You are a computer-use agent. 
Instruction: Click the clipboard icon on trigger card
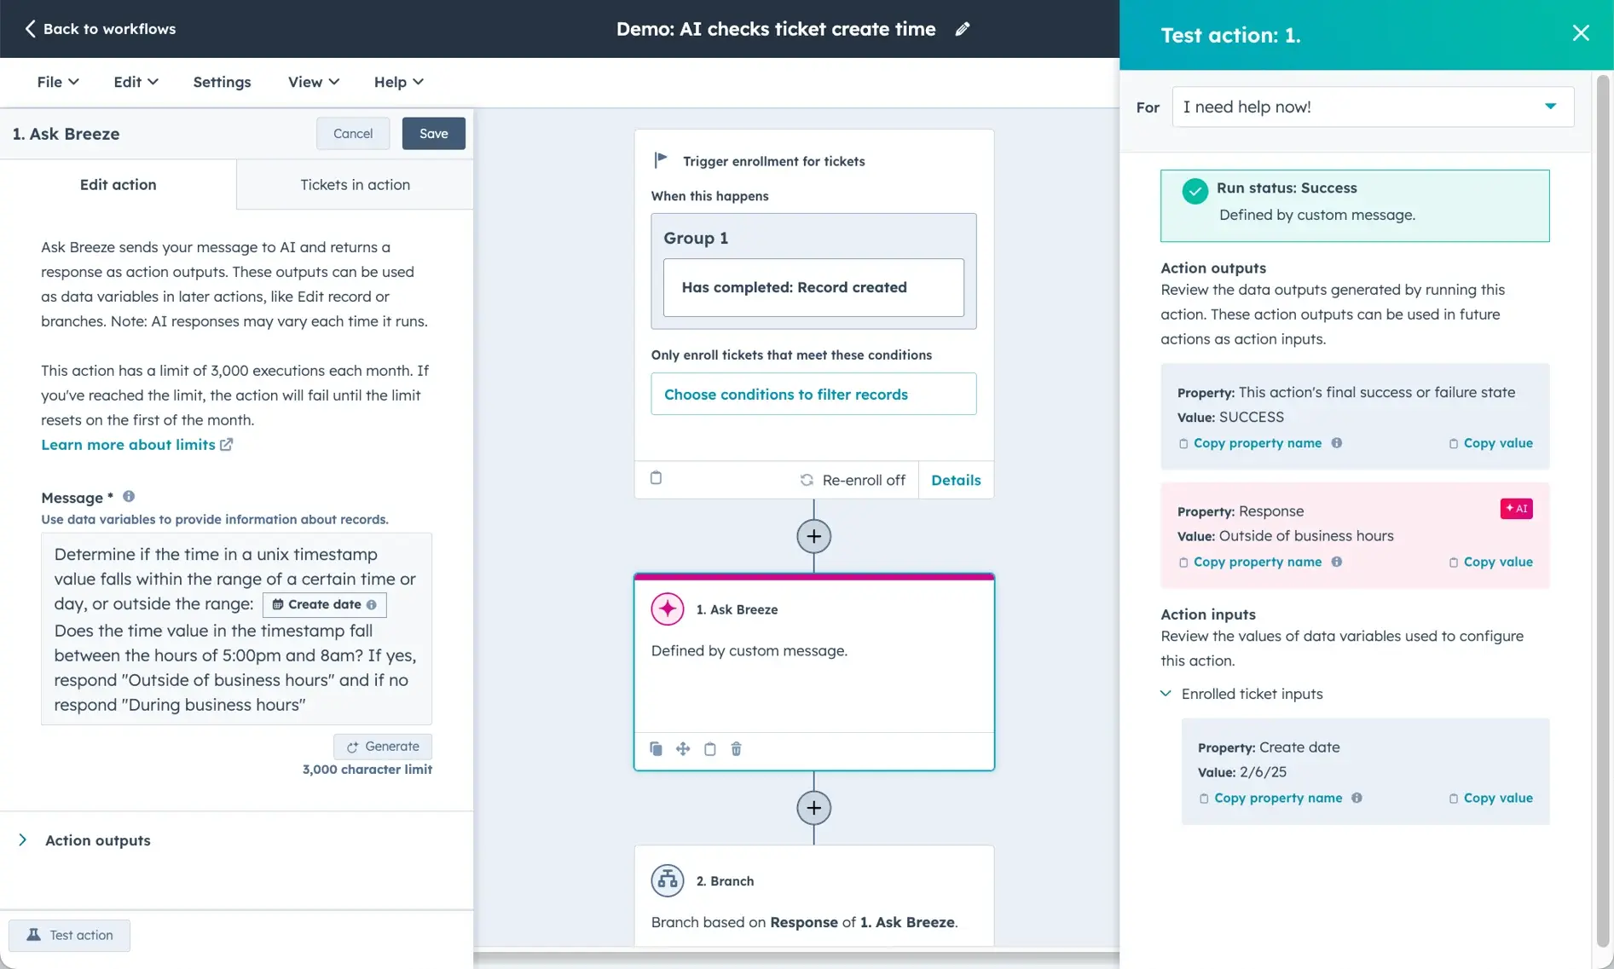(x=656, y=478)
